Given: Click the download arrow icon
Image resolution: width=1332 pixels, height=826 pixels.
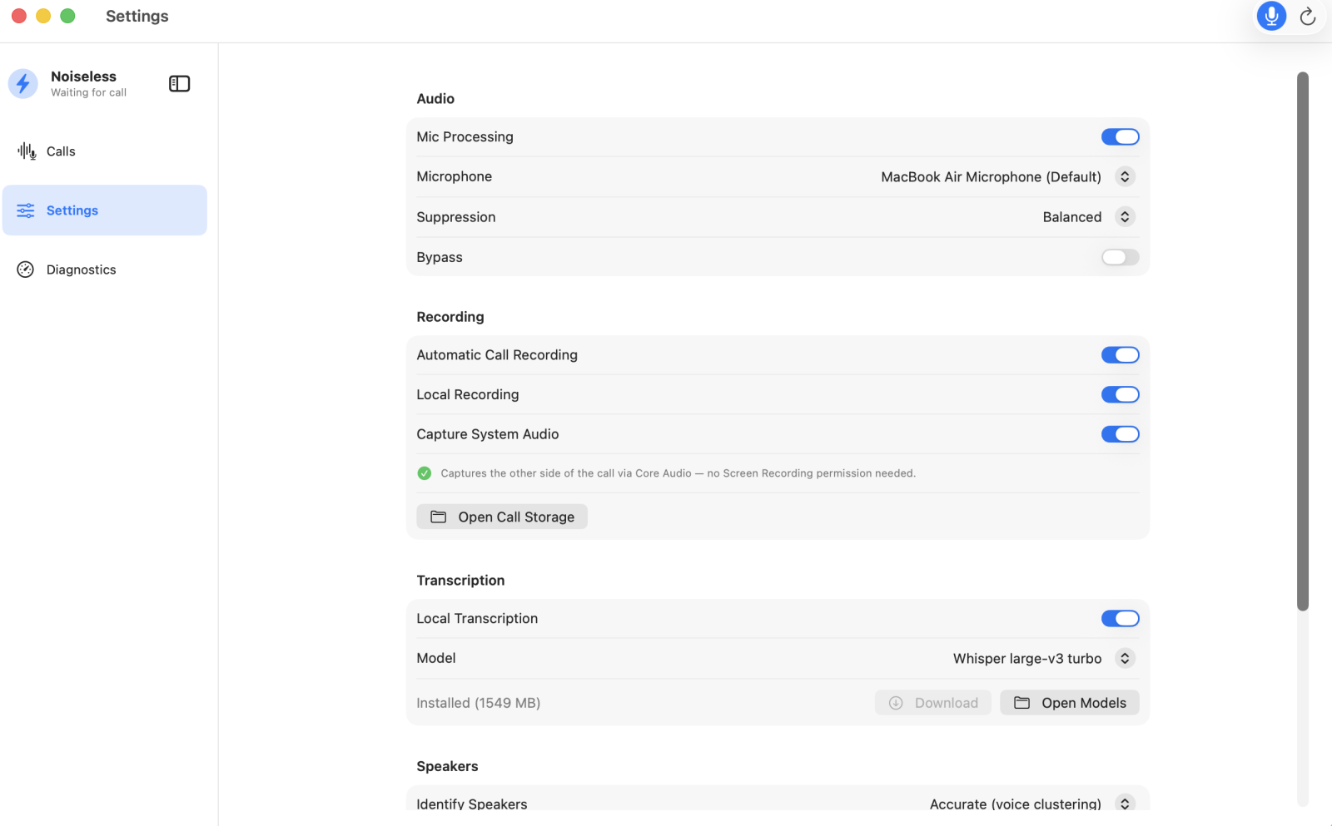Looking at the screenshot, I should click(x=896, y=703).
